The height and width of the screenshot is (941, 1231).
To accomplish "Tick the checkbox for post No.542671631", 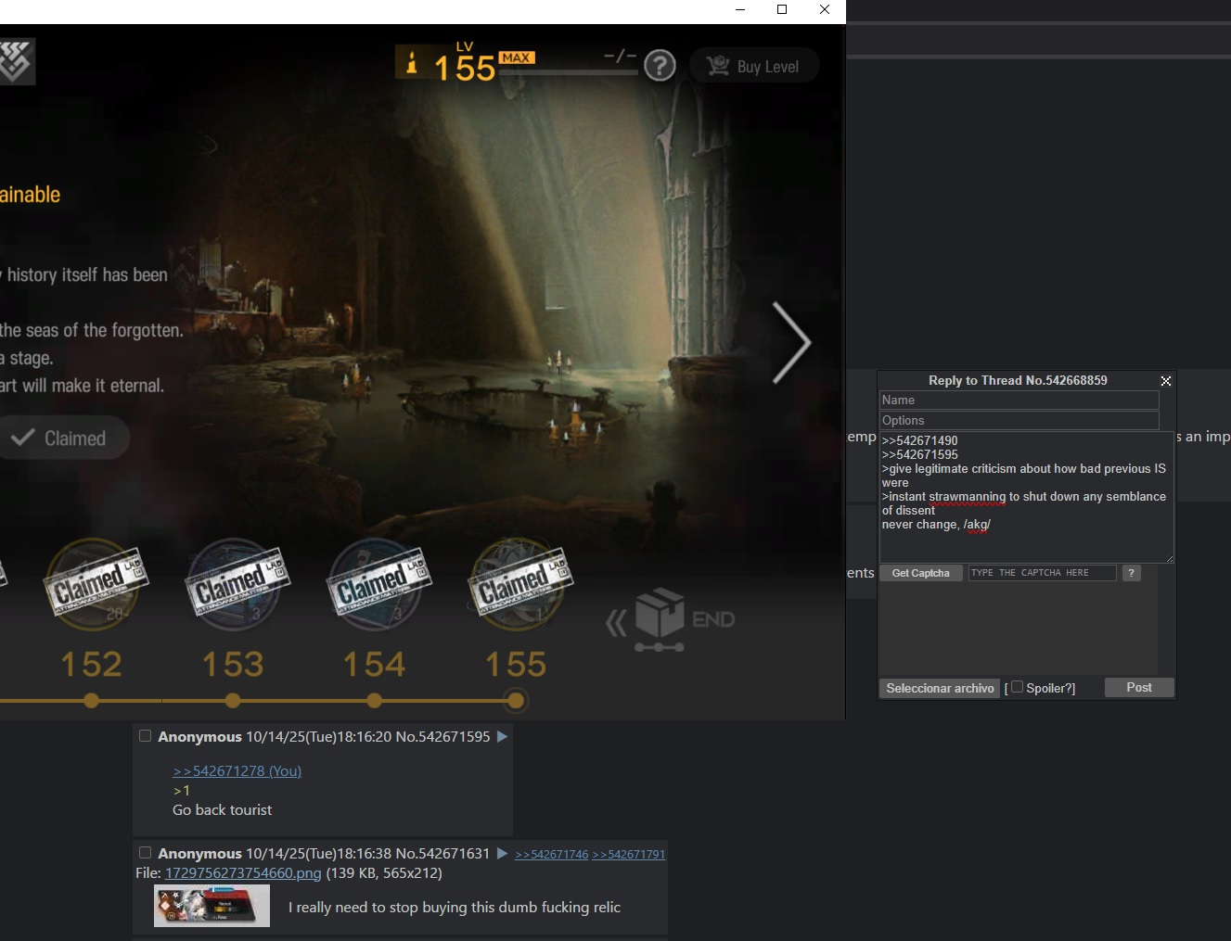I will tap(145, 853).
